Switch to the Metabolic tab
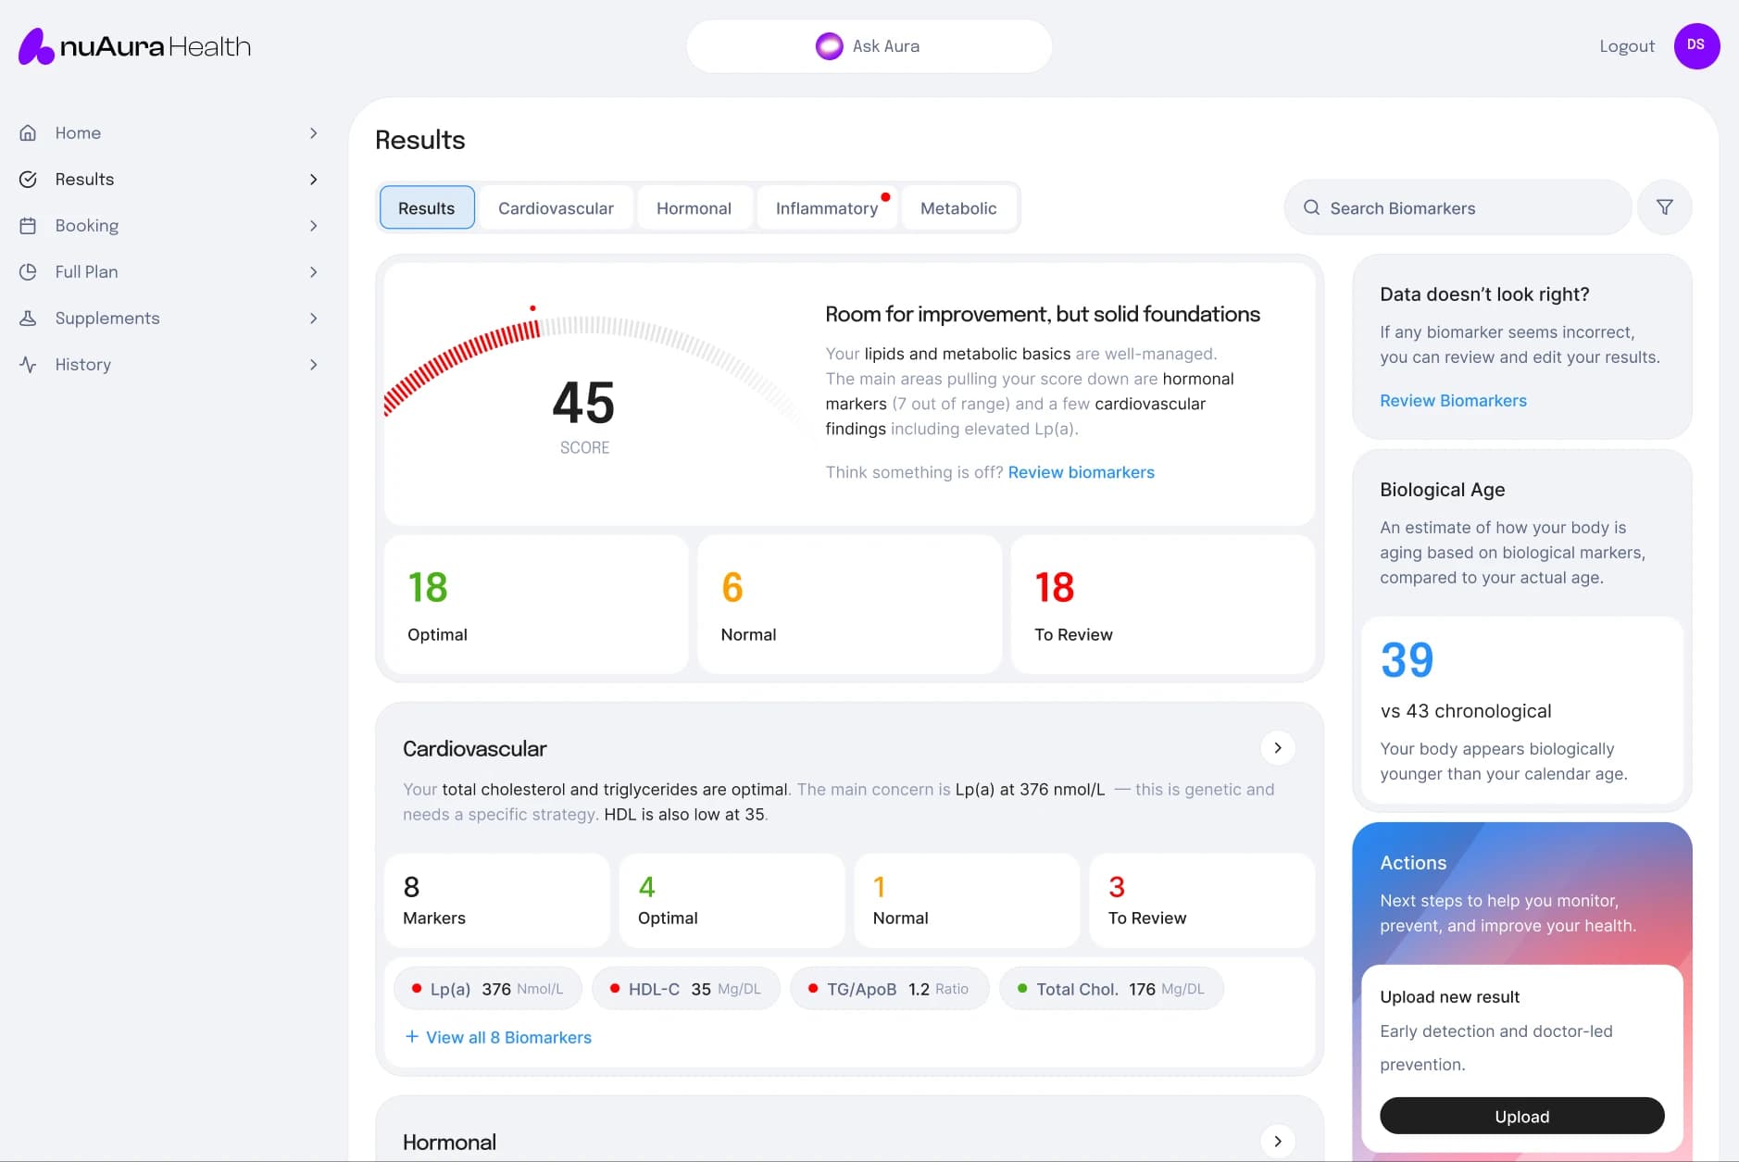Viewport: 1739px width, 1162px height. pos(958,207)
